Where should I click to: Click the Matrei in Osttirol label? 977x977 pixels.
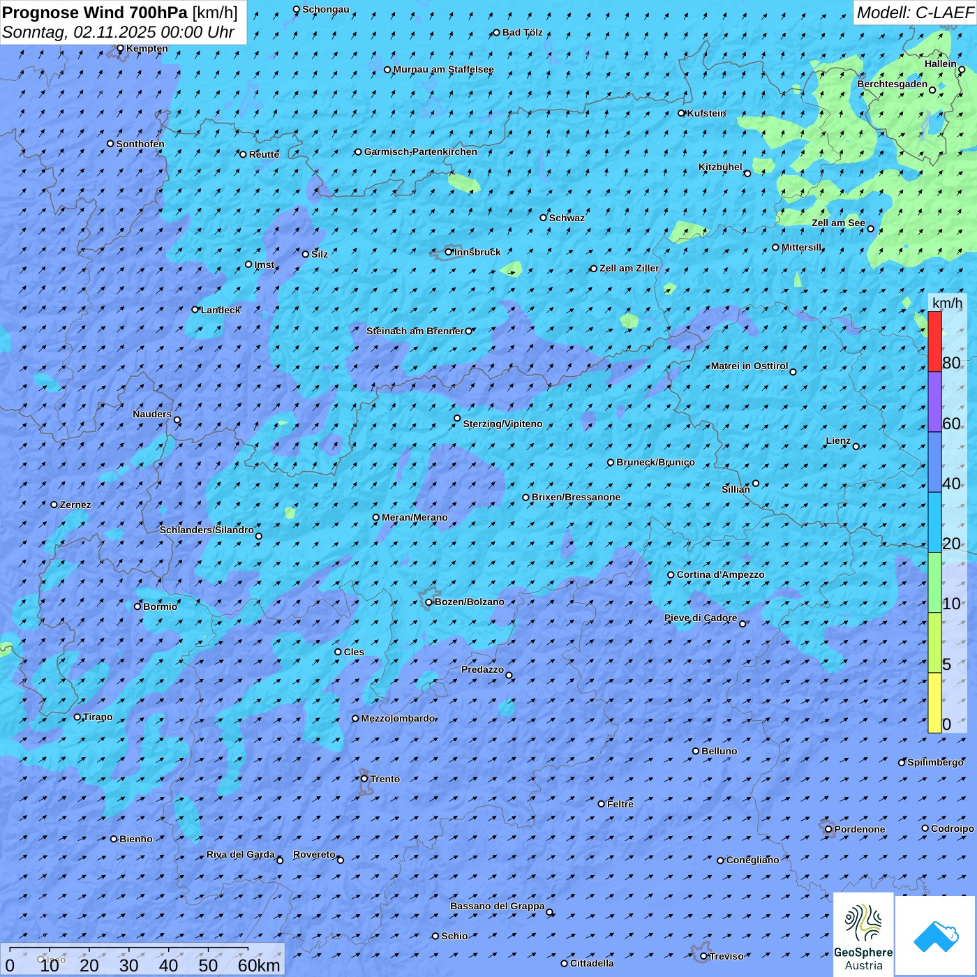[749, 366]
